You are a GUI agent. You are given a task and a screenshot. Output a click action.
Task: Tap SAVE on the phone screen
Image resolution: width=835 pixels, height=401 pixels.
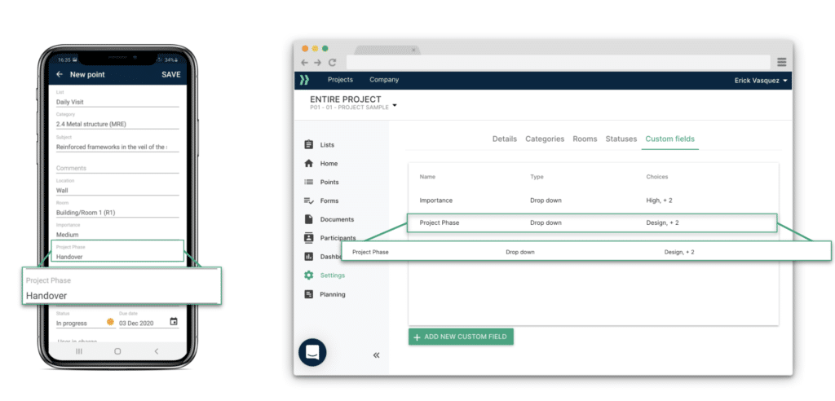point(171,75)
